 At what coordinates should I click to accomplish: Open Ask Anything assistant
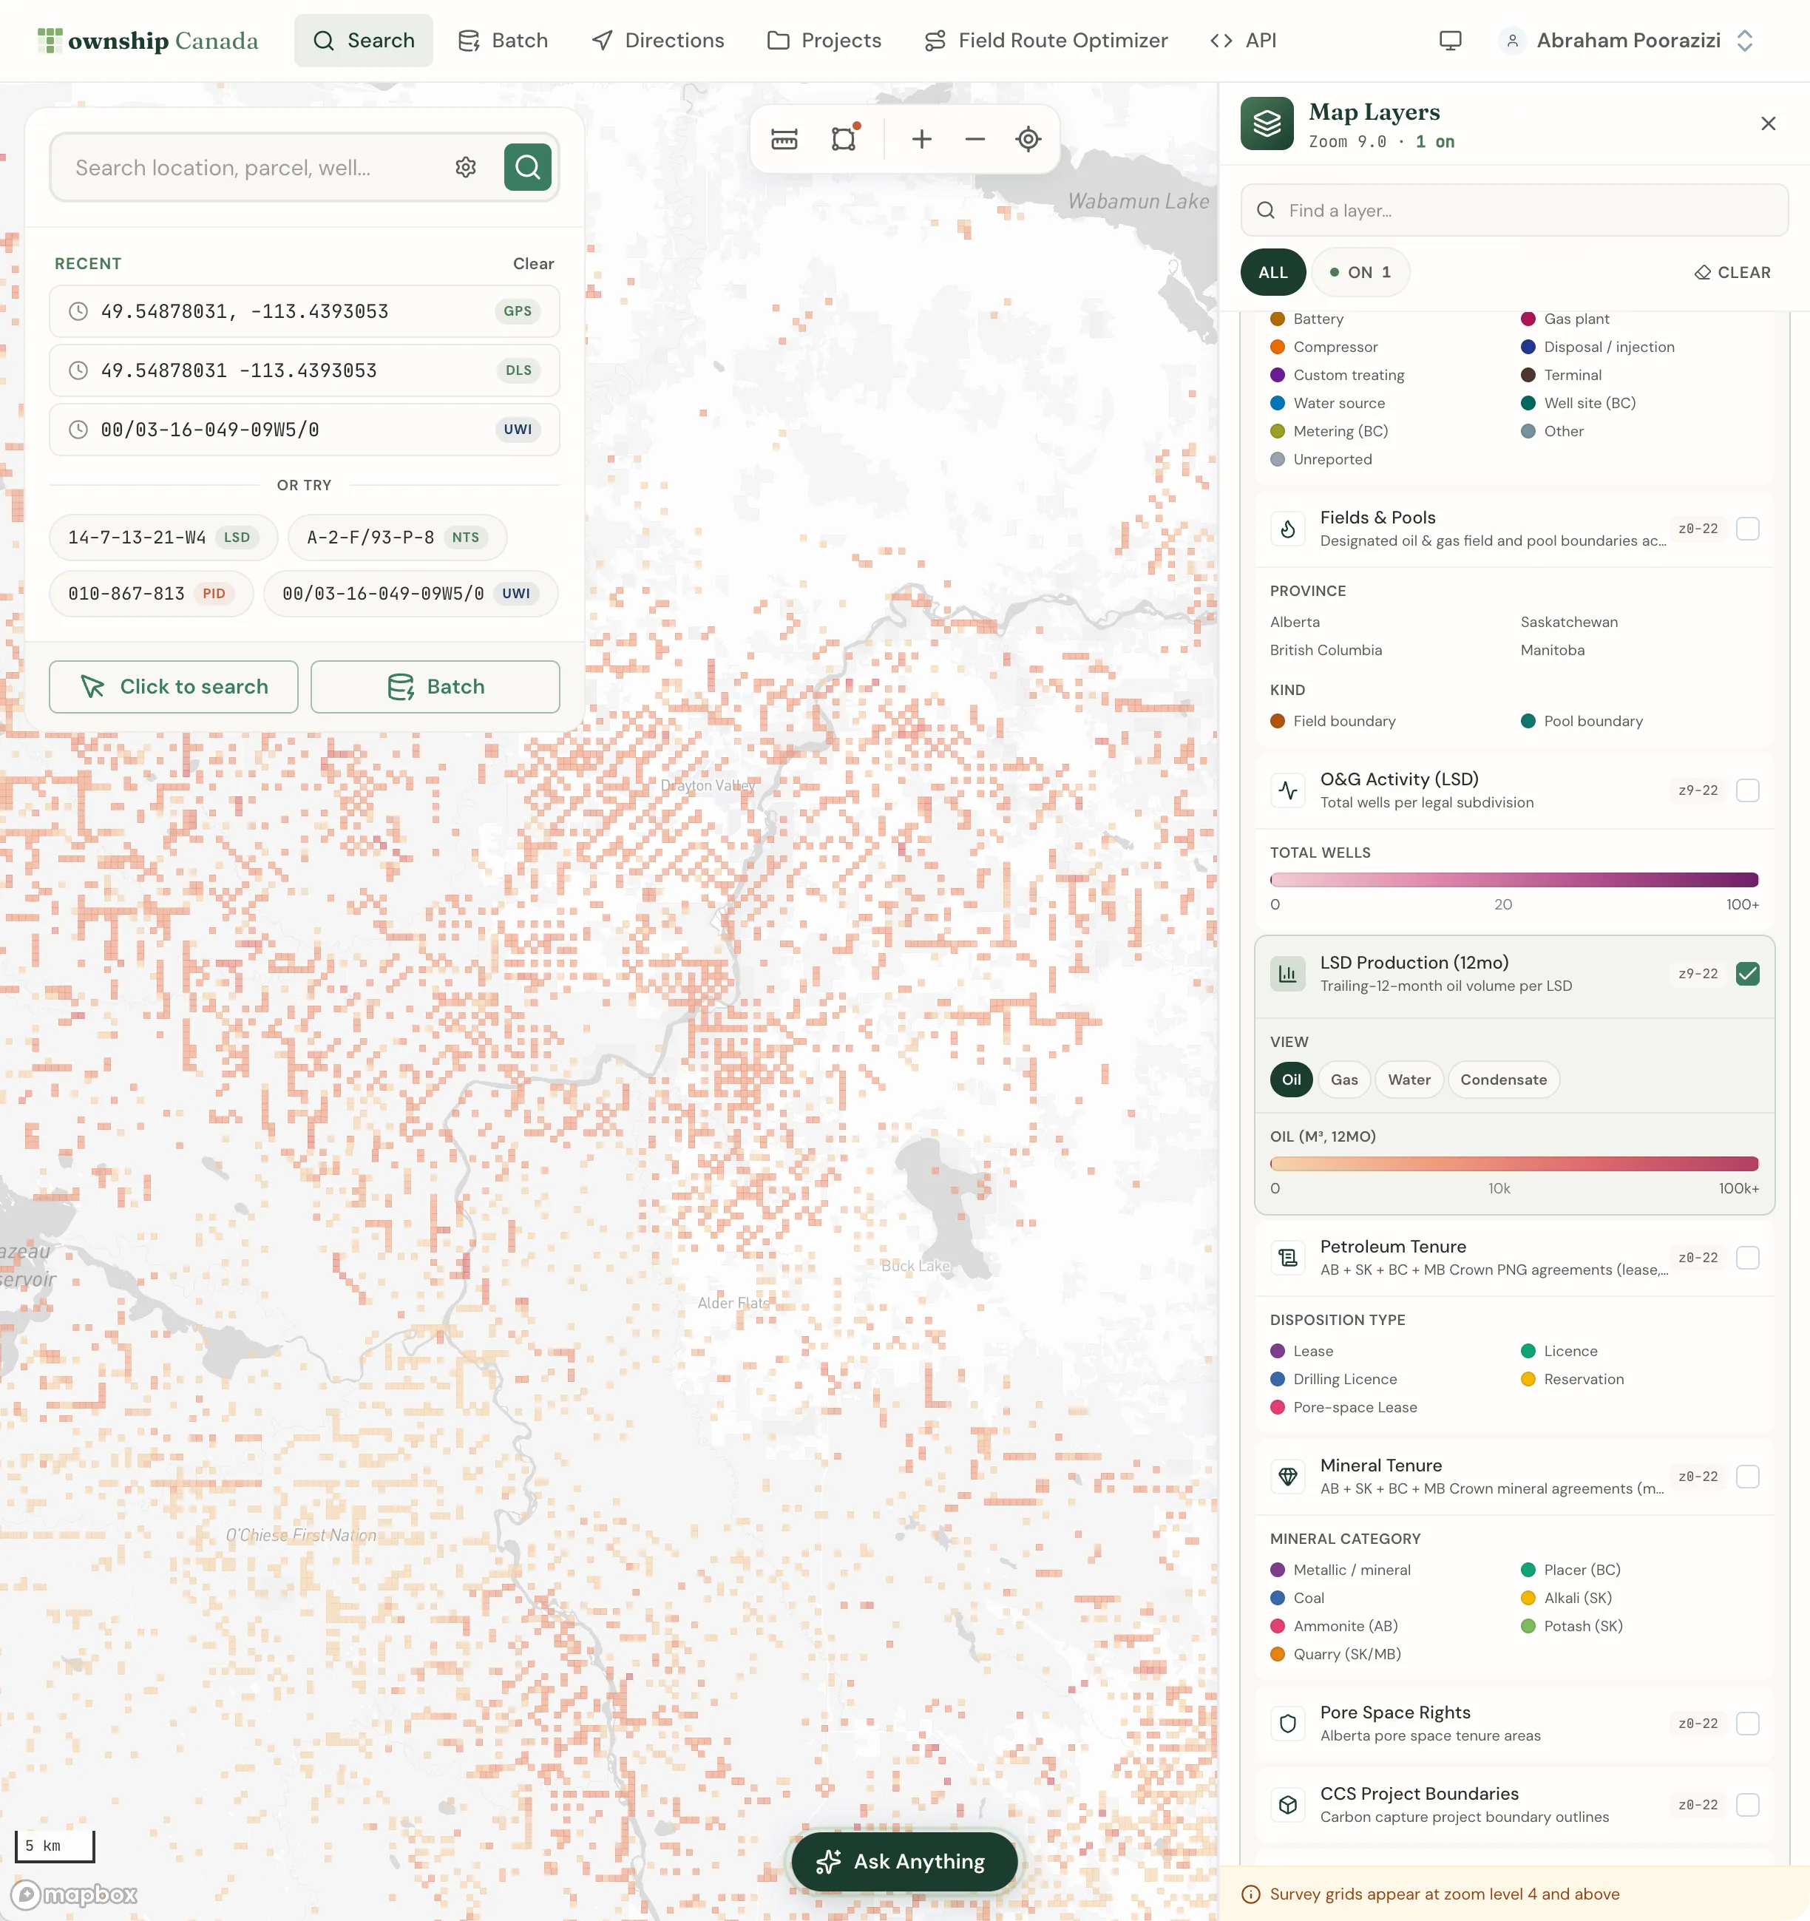click(904, 1862)
